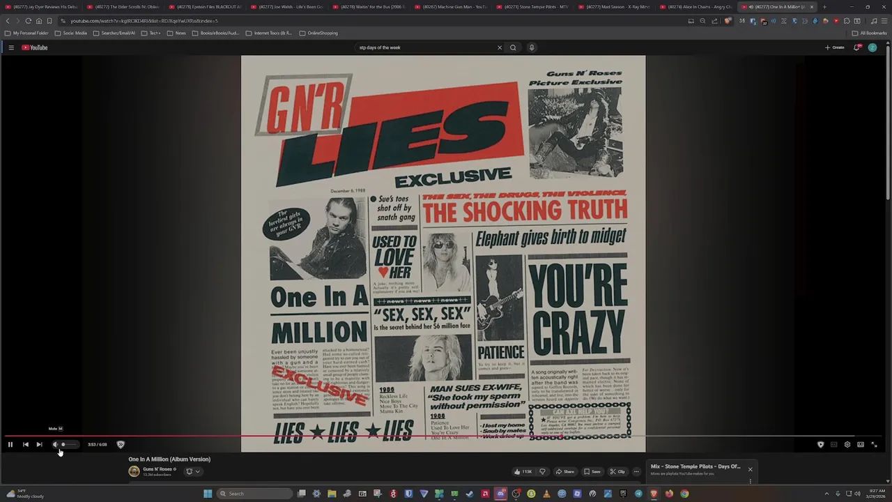Open the YouTube notifications bell
The width and height of the screenshot is (892, 502).
[x=857, y=47]
